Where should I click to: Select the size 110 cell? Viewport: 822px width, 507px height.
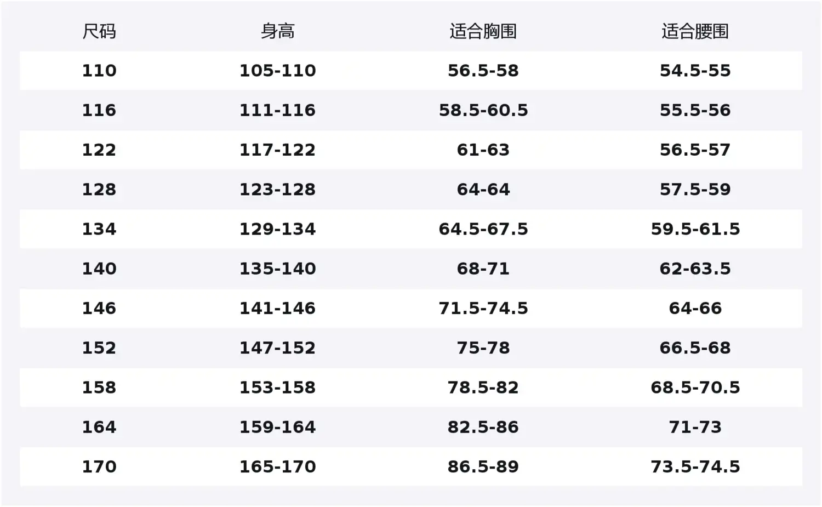[x=99, y=71]
